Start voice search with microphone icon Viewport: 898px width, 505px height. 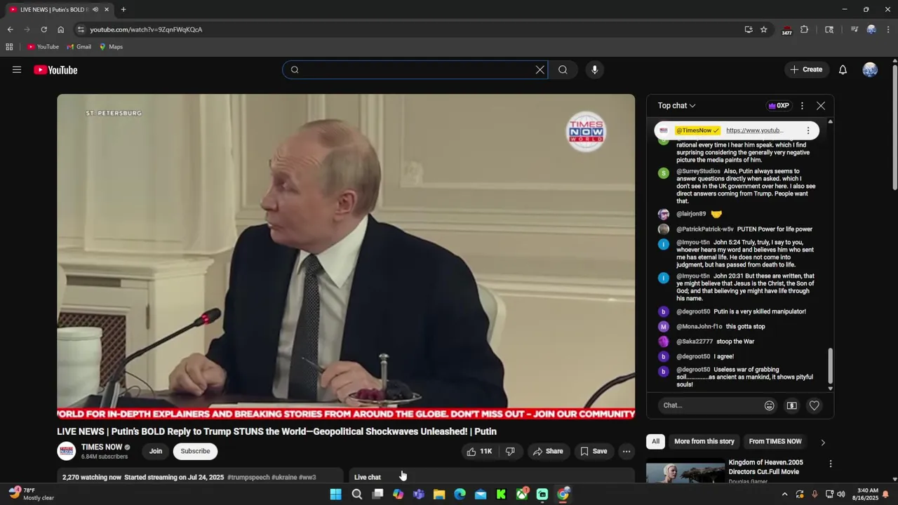pyautogui.click(x=594, y=69)
